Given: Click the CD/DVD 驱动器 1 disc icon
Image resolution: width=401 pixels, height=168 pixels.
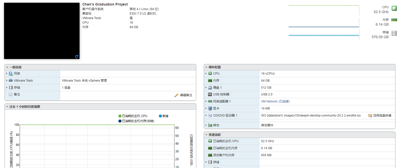Looking at the screenshot, I should pos(210,116).
